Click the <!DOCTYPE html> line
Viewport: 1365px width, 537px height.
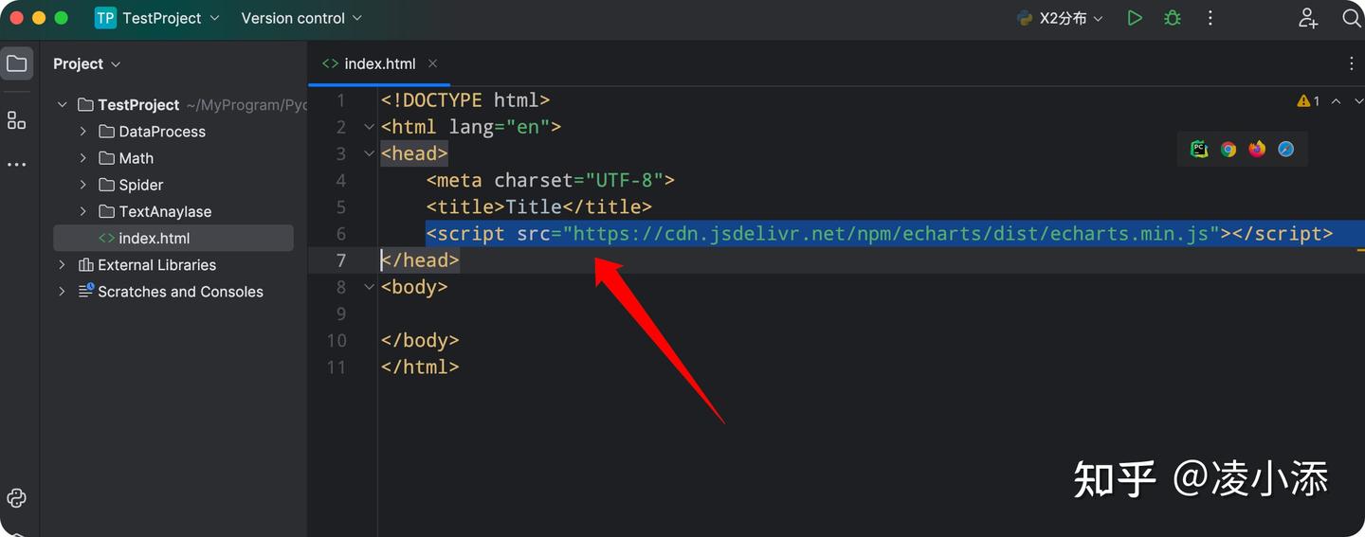[465, 100]
